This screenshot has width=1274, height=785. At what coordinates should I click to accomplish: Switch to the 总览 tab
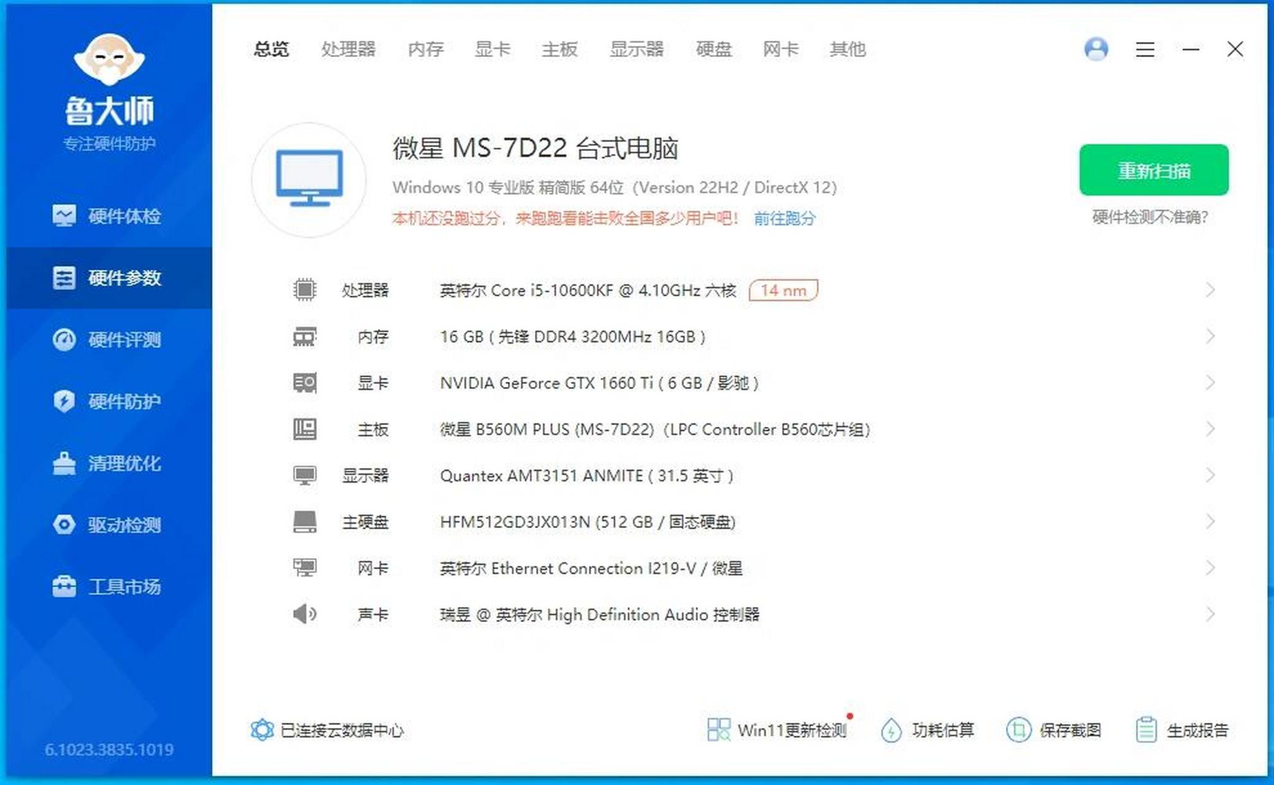(271, 49)
